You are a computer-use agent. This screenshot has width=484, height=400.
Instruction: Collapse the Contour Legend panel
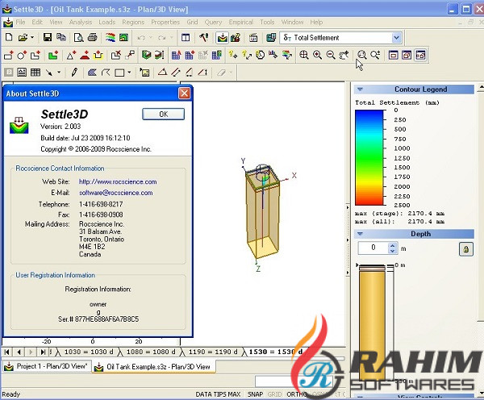click(360, 90)
